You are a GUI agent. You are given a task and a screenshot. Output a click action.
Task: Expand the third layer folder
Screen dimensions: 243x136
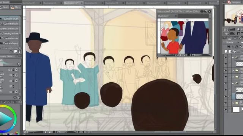coord(233,77)
